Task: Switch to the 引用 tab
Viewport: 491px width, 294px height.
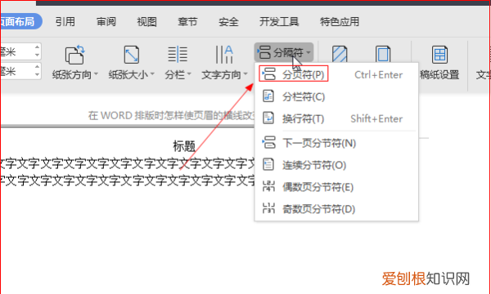Action: click(x=65, y=22)
